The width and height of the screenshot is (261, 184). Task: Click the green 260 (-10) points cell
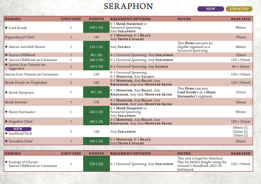97,60
